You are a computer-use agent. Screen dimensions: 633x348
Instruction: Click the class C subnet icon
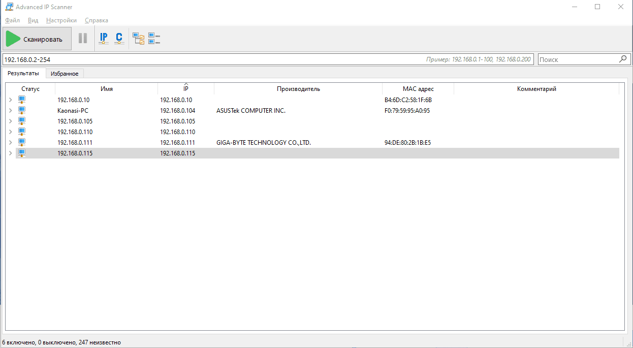pos(119,39)
